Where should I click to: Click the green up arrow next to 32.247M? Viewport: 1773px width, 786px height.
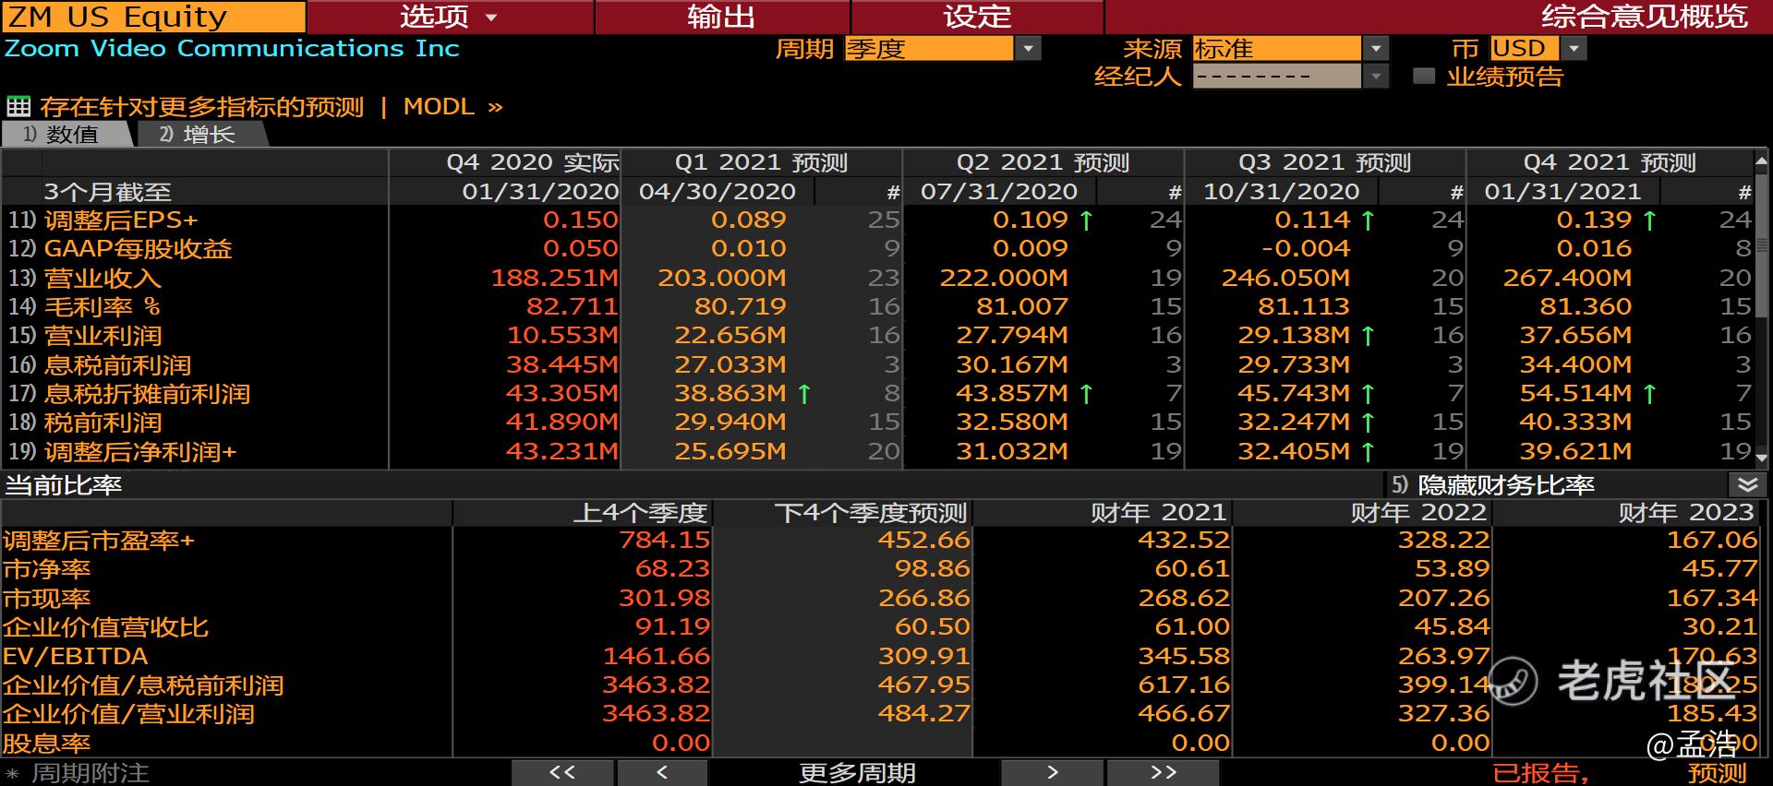1368,423
